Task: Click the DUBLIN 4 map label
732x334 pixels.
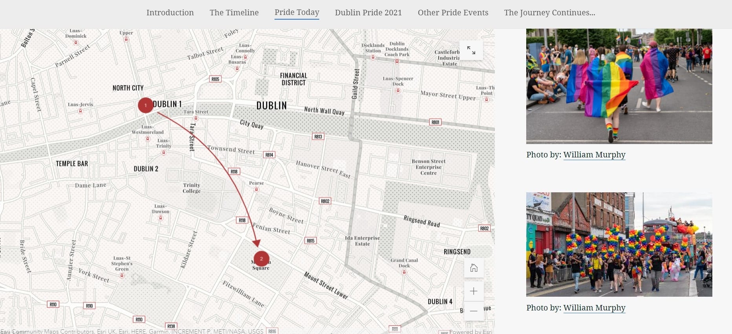Action: (x=440, y=301)
